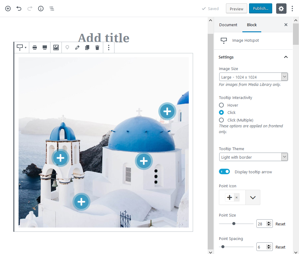The width and height of the screenshot is (299, 254).
Task: Click the selected plus icon in Point Icon box
Action: (230, 198)
